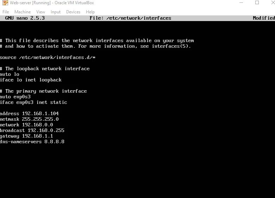
Task: Maximize the VirtualBox window
Action: (x=257, y=2)
